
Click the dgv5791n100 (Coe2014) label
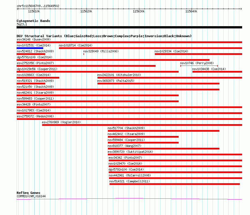(x=35, y=57)
